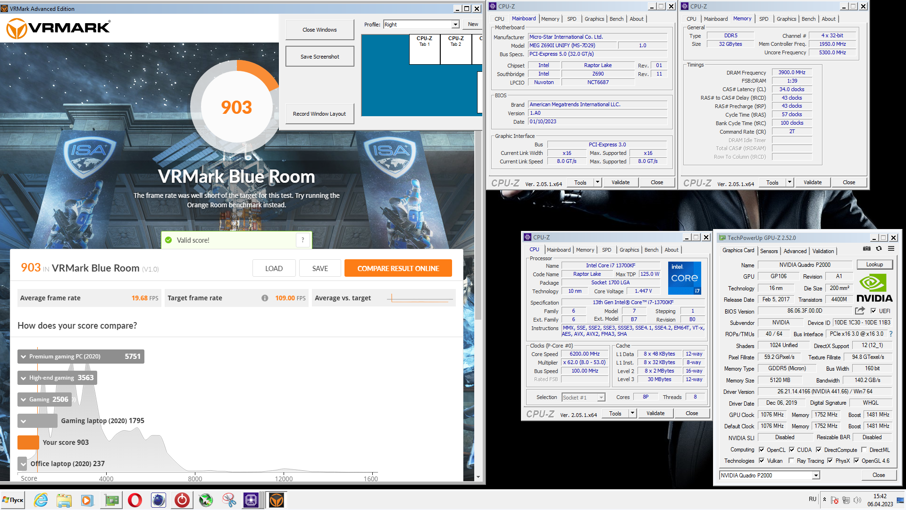
Task: Click the green Valid score checkmark icon
Action: pos(168,240)
